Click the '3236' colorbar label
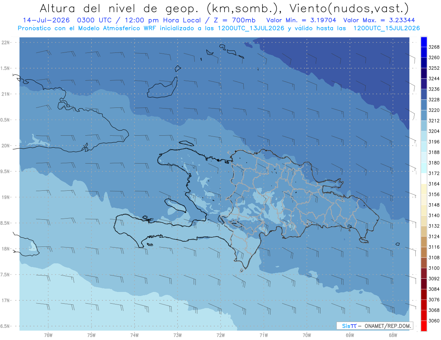Image resolution: width=441 pixels, height=340 pixels. (x=434, y=89)
